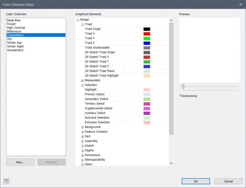
Task: Expand the Part node
Action: [83, 137]
